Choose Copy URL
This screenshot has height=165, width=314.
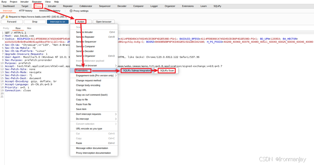point(94,90)
